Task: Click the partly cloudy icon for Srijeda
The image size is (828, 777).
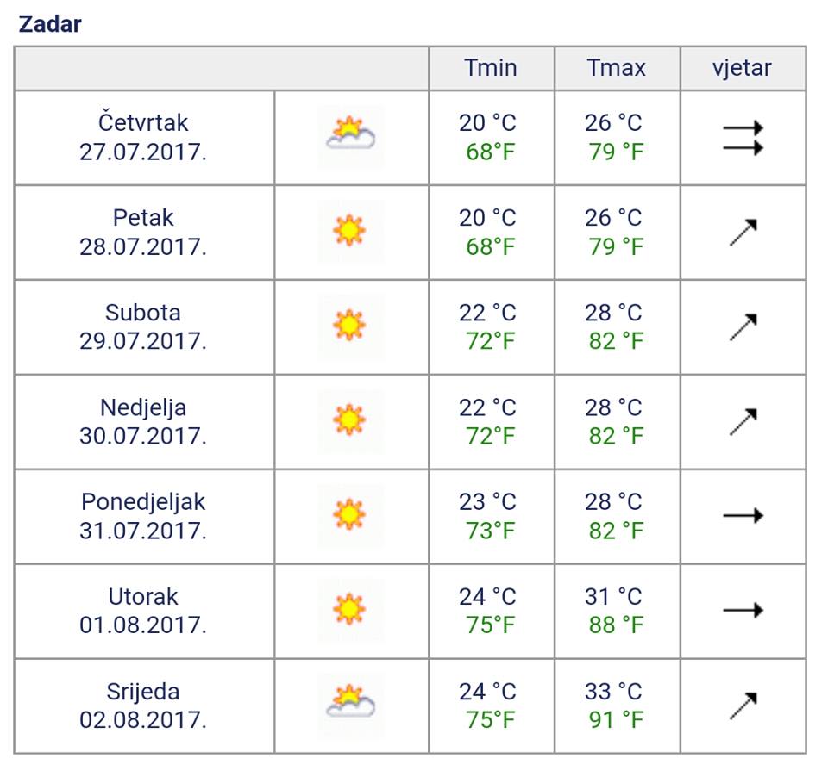Action: click(x=350, y=705)
